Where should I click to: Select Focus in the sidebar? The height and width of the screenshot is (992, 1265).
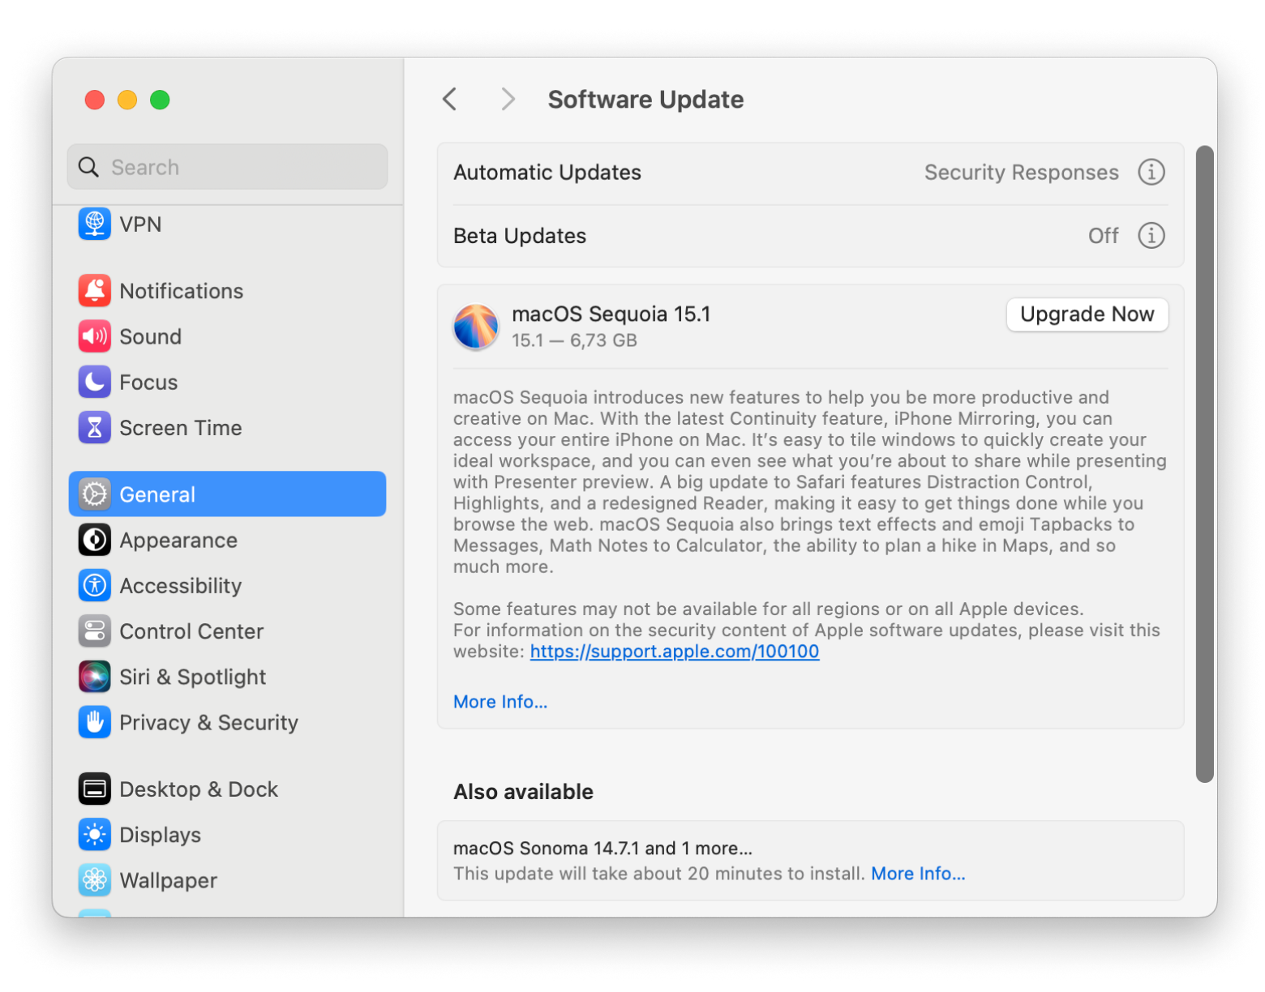[x=227, y=382]
